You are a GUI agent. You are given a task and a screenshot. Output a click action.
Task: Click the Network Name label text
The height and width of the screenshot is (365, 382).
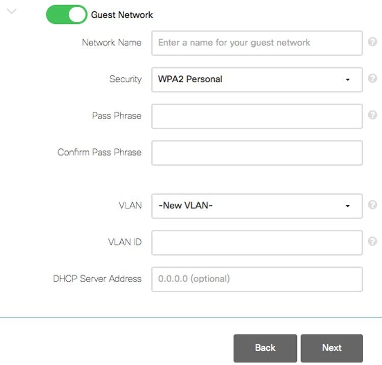(x=112, y=42)
